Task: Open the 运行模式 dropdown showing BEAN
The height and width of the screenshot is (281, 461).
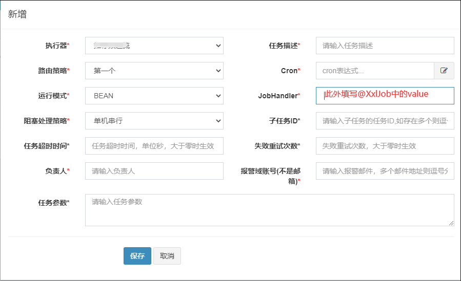Action: pos(154,96)
